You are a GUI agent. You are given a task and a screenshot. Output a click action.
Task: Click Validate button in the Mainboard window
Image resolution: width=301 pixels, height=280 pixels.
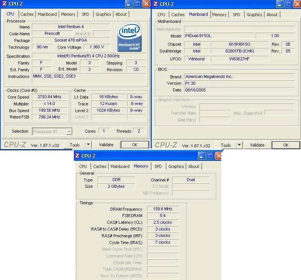[x=257, y=145]
